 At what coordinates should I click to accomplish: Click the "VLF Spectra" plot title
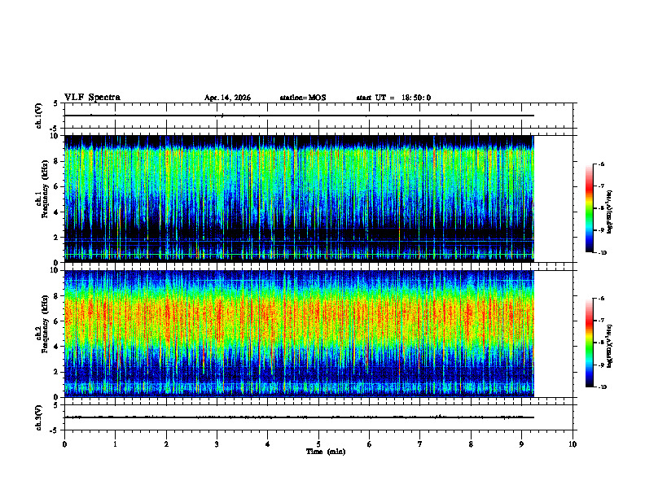[92, 98]
